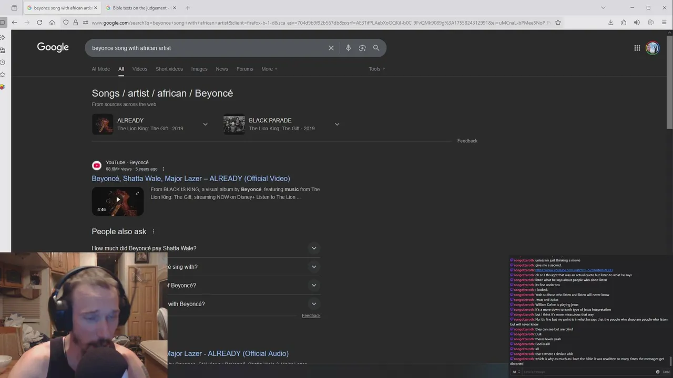Go back with the browser back arrow
The width and height of the screenshot is (673, 378).
[14, 23]
